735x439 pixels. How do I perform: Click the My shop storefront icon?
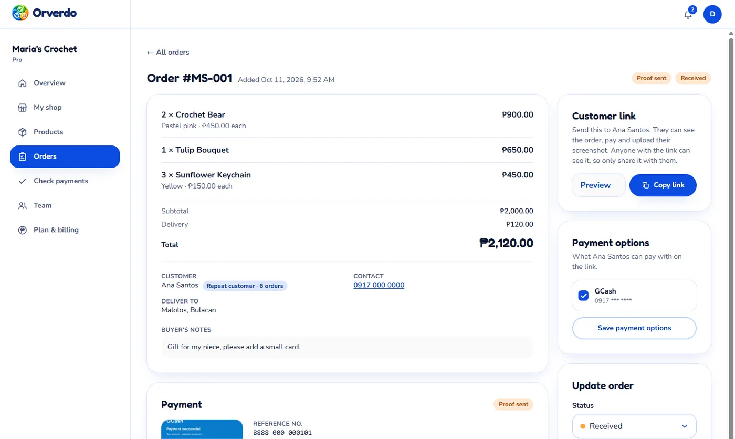22,108
